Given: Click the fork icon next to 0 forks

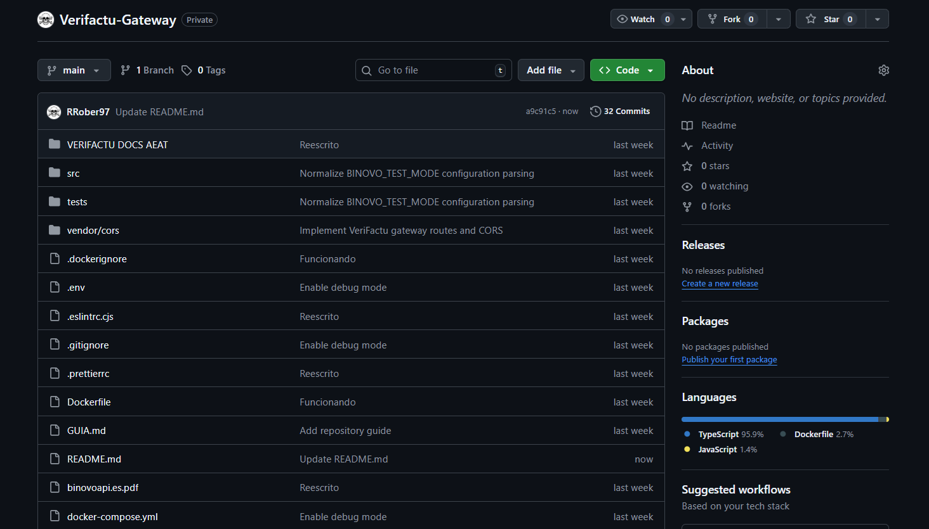Looking at the screenshot, I should [x=687, y=206].
